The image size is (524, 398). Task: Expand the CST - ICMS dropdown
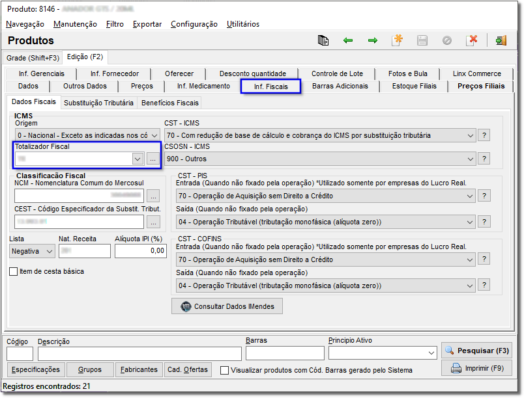pyautogui.click(x=470, y=135)
